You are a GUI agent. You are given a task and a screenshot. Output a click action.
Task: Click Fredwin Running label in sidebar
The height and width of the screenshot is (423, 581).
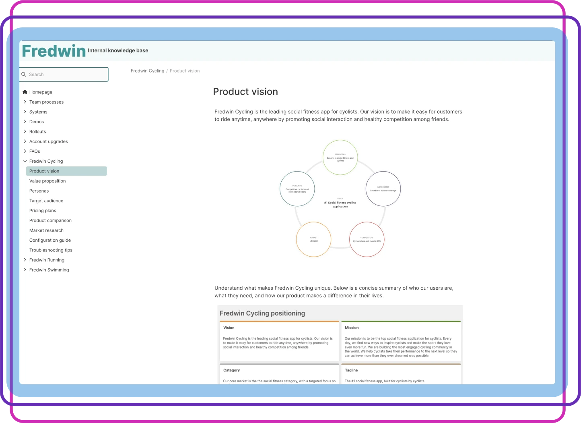tap(47, 260)
